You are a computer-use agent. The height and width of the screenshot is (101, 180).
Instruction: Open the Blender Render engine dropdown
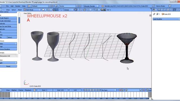point(91,6)
